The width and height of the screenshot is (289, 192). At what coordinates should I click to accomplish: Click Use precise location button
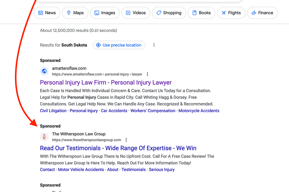pyautogui.click(x=119, y=45)
